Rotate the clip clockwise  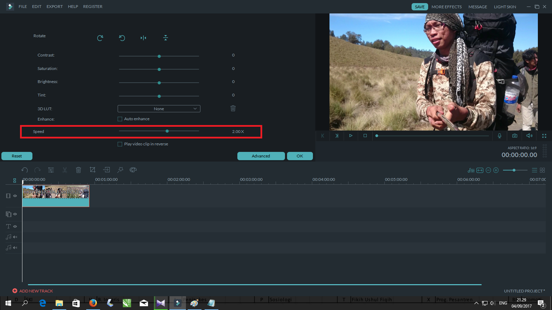(x=100, y=38)
